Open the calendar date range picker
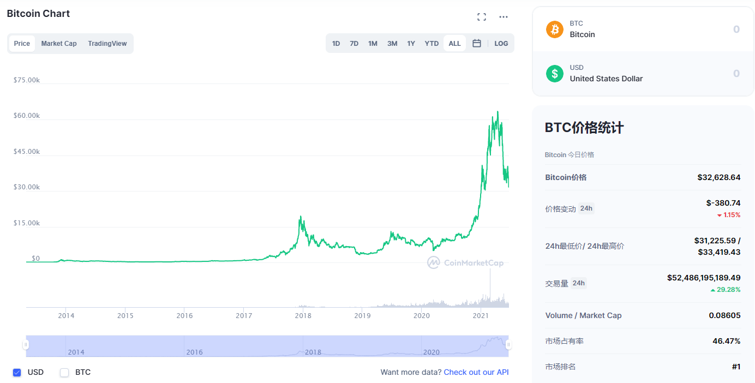755x383 pixels. point(477,44)
